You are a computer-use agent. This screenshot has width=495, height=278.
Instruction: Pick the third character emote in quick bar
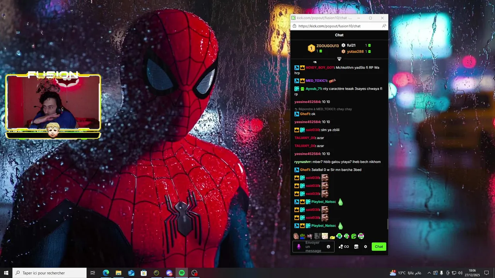(x=310, y=236)
